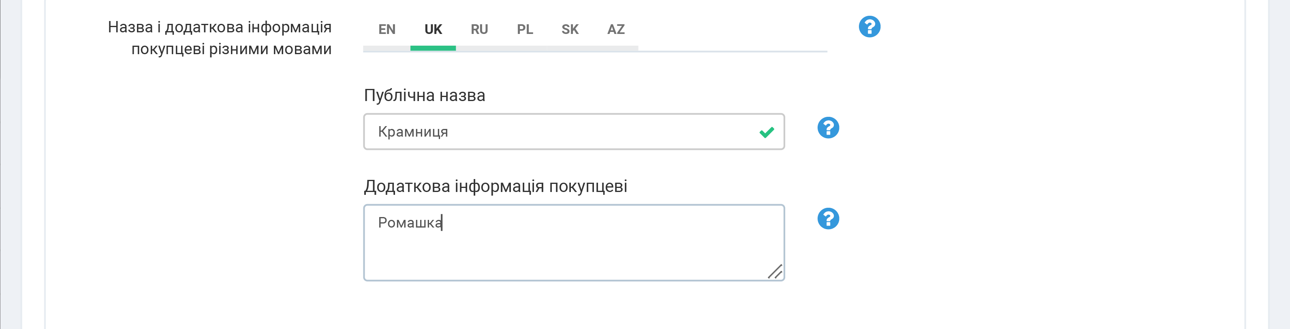Image resolution: width=1290 pixels, height=329 pixels.
Task: Open the RU language tab
Action: click(479, 30)
